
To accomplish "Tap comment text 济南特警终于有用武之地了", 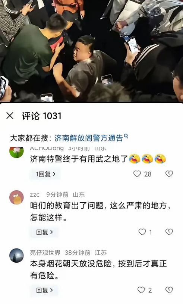I will tap(79, 159).
